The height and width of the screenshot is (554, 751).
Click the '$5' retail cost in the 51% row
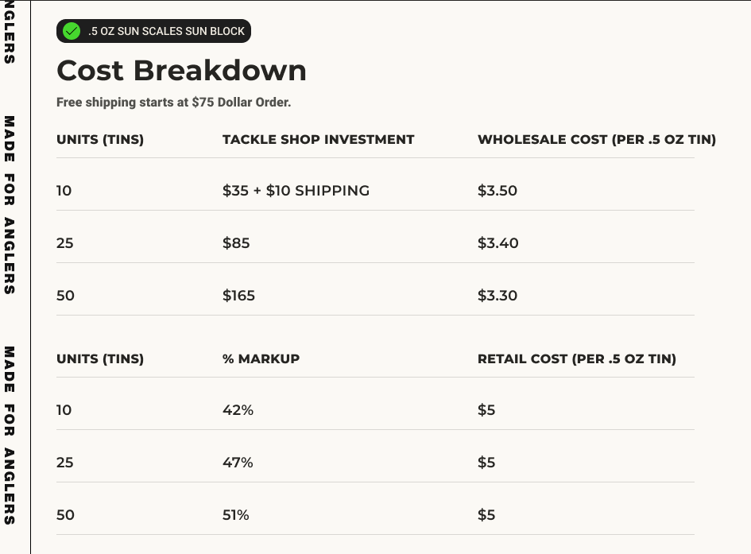tap(486, 515)
